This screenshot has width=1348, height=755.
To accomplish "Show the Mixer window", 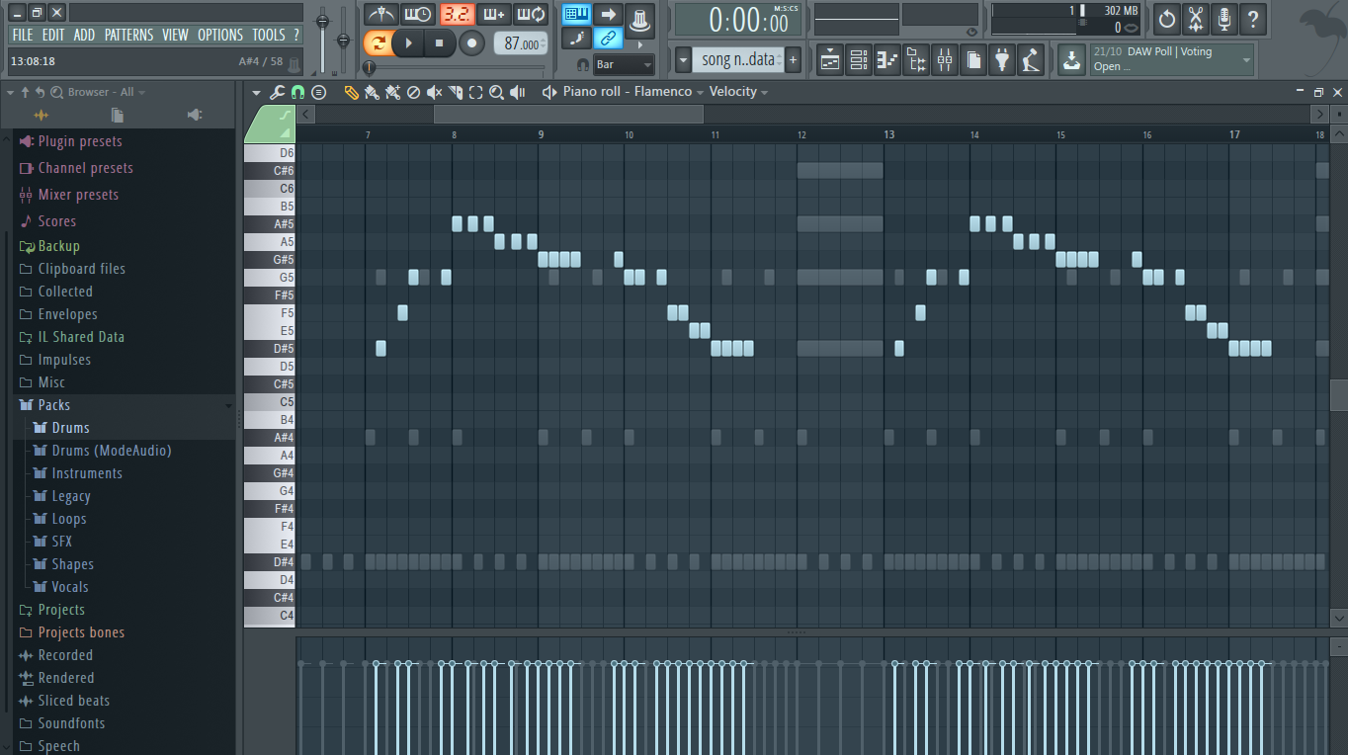I will [945, 60].
